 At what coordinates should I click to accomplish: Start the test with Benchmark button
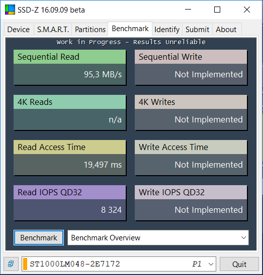(x=39, y=238)
